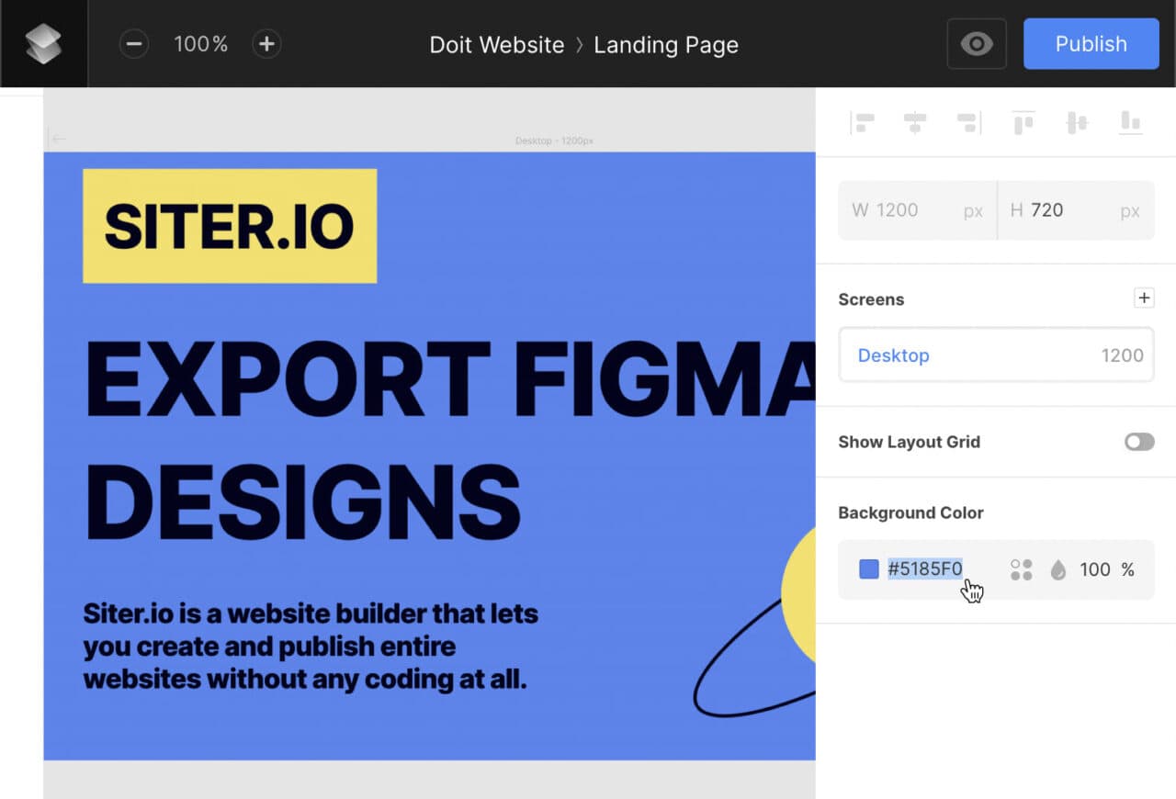Zoom out with the minus control
This screenshot has height=799, width=1176.
point(134,43)
